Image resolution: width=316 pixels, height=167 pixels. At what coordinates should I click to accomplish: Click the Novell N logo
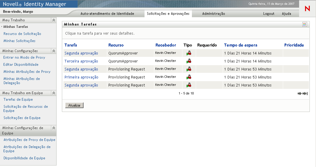point(307,9)
